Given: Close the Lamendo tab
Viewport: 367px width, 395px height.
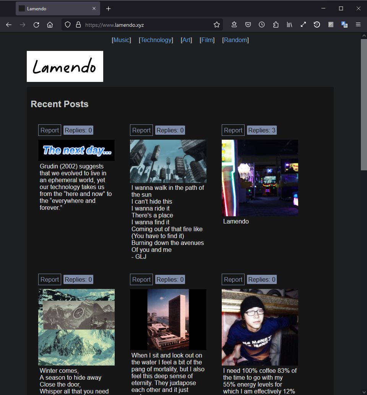Looking at the screenshot, I should point(94,8).
